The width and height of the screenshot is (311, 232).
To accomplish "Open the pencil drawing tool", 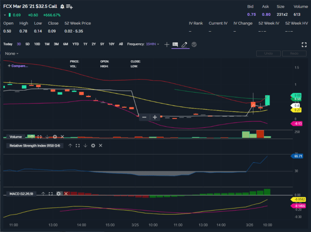I will pyautogui.click(x=184, y=44).
